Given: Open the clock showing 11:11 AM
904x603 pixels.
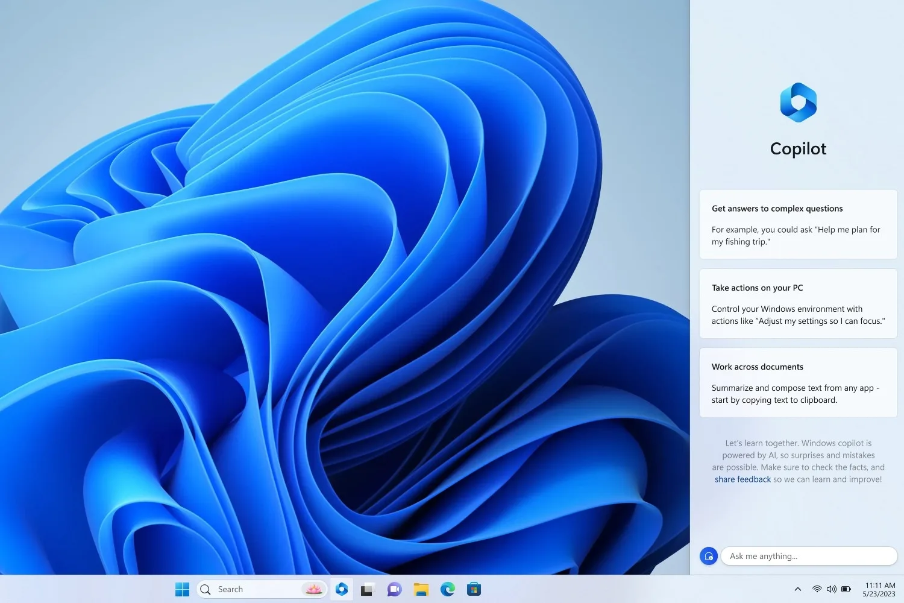Looking at the screenshot, I should [x=880, y=585].
